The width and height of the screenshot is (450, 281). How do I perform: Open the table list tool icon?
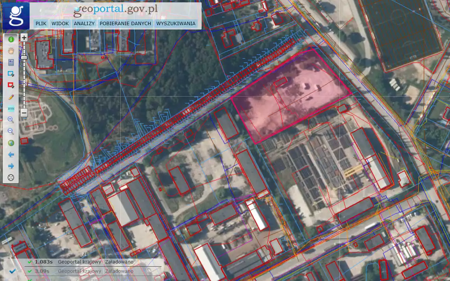pos(11,62)
